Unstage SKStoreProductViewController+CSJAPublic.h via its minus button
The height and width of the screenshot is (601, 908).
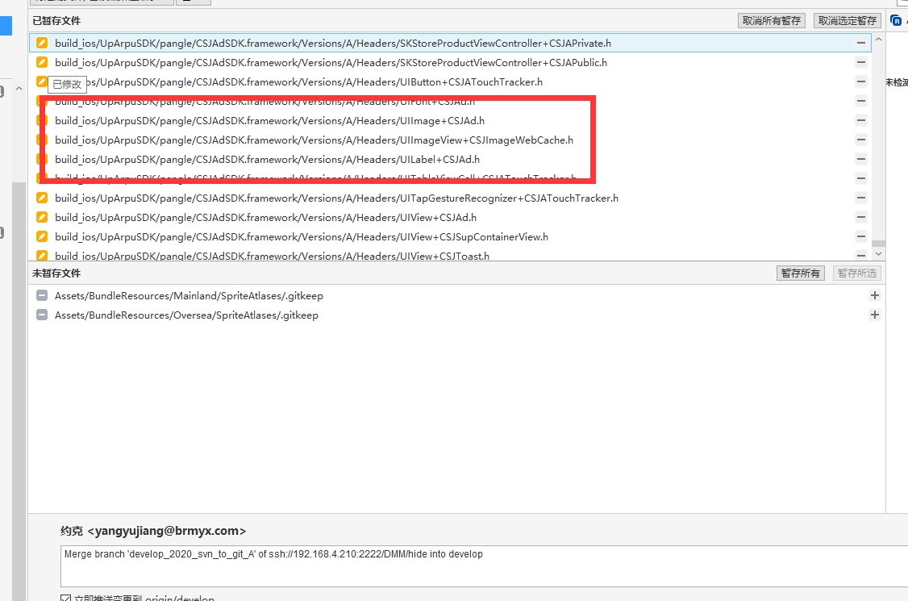(861, 62)
